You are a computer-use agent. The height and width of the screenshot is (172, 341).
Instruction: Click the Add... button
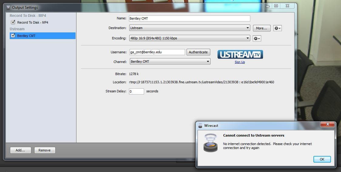point(20,150)
